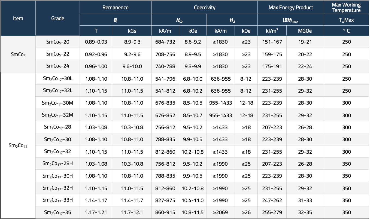Select the Coercivity header cell
Viewport: 370px width, 219px height.
204,8
